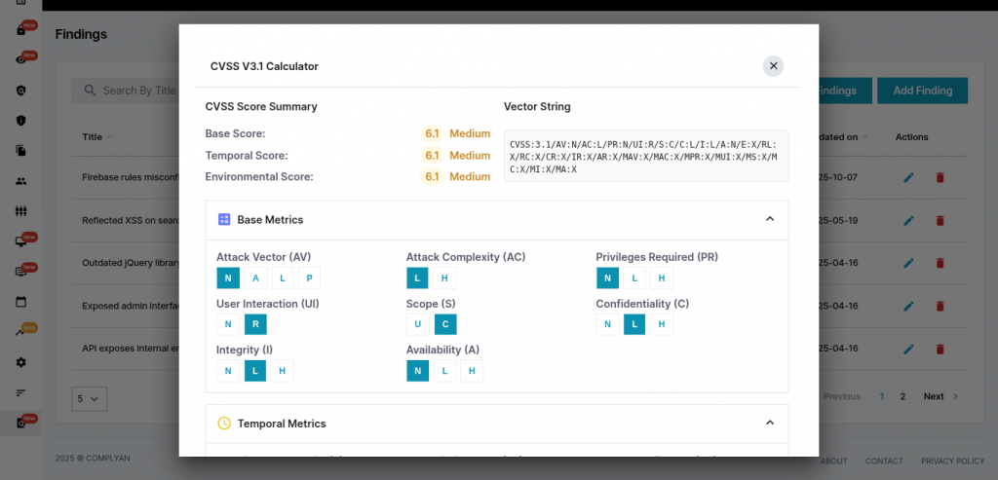
Task: Open the rows-per-page dropdown showing 5
Action: click(89, 398)
